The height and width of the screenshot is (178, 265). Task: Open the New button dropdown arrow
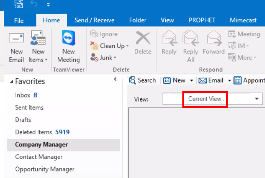coord(191,80)
